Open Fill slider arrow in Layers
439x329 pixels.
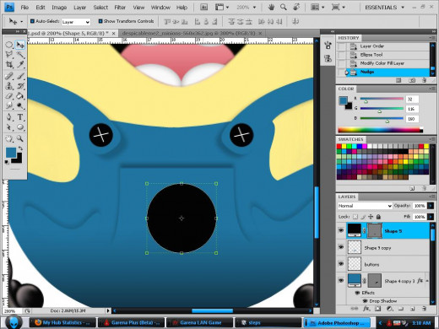pos(431,217)
